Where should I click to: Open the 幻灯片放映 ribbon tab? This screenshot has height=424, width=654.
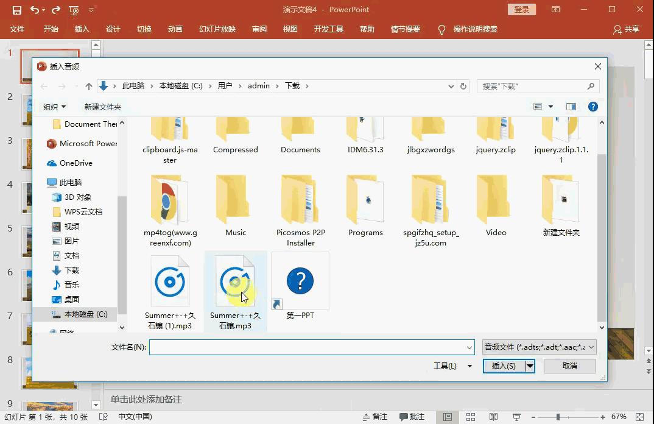(x=217, y=29)
